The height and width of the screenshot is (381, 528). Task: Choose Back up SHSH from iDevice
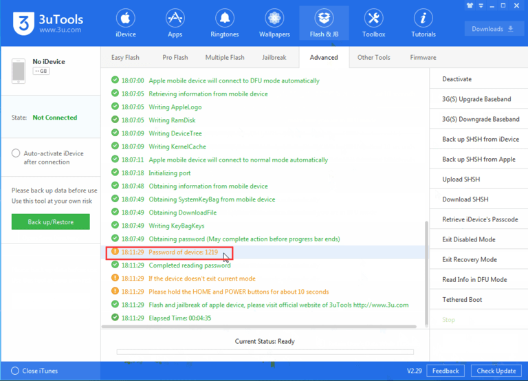coord(478,139)
